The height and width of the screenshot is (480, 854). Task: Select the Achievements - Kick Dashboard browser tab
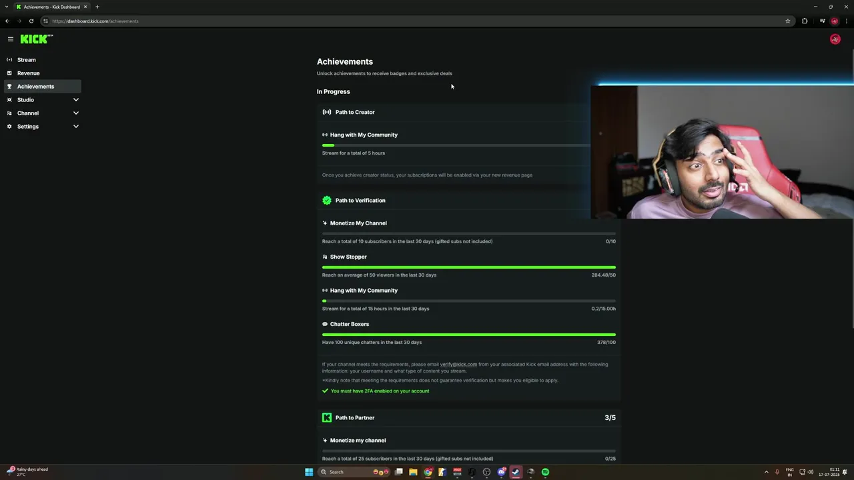point(51,7)
